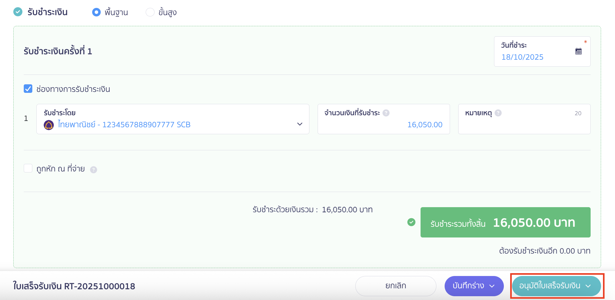
Task: Click help icon beside ถูกหัก ณ ที่จ่าย
Action: click(93, 170)
